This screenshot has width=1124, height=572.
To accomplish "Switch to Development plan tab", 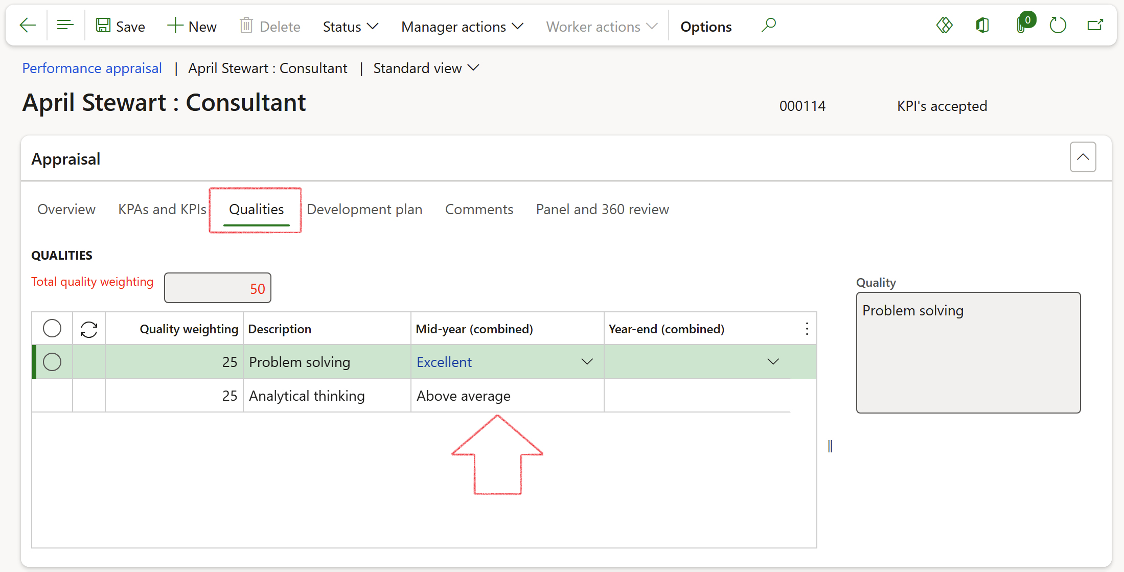I will tap(364, 210).
